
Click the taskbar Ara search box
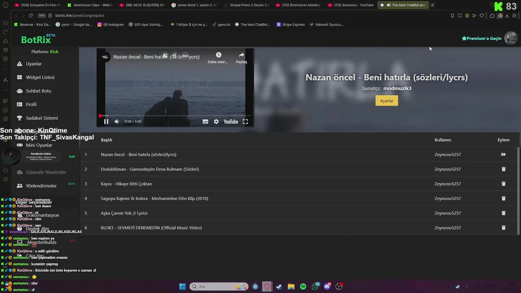click(x=219, y=286)
